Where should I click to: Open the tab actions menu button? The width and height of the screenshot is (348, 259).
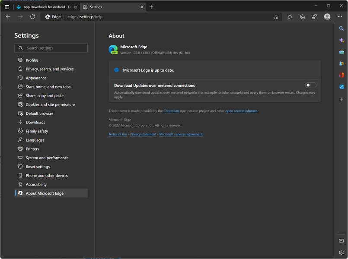7,7
